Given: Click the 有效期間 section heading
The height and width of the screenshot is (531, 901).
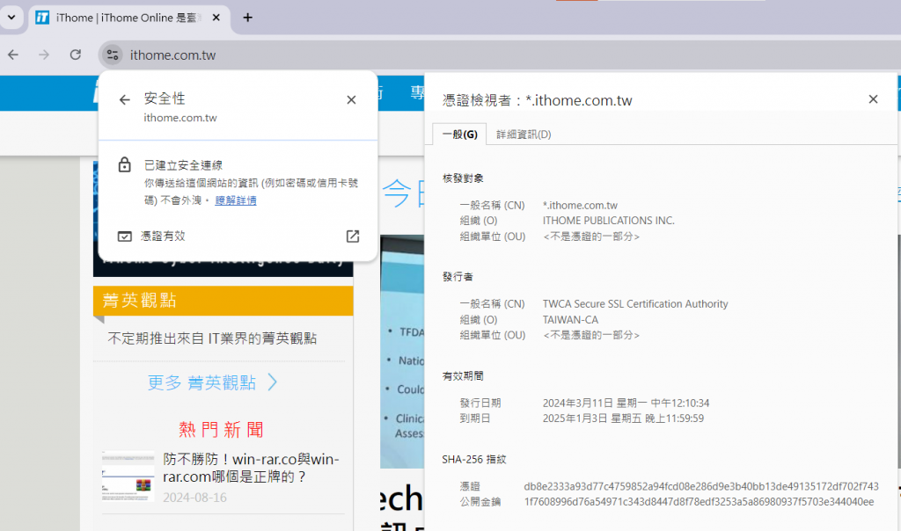Looking at the screenshot, I should pyautogui.click(x=463, y=376).
